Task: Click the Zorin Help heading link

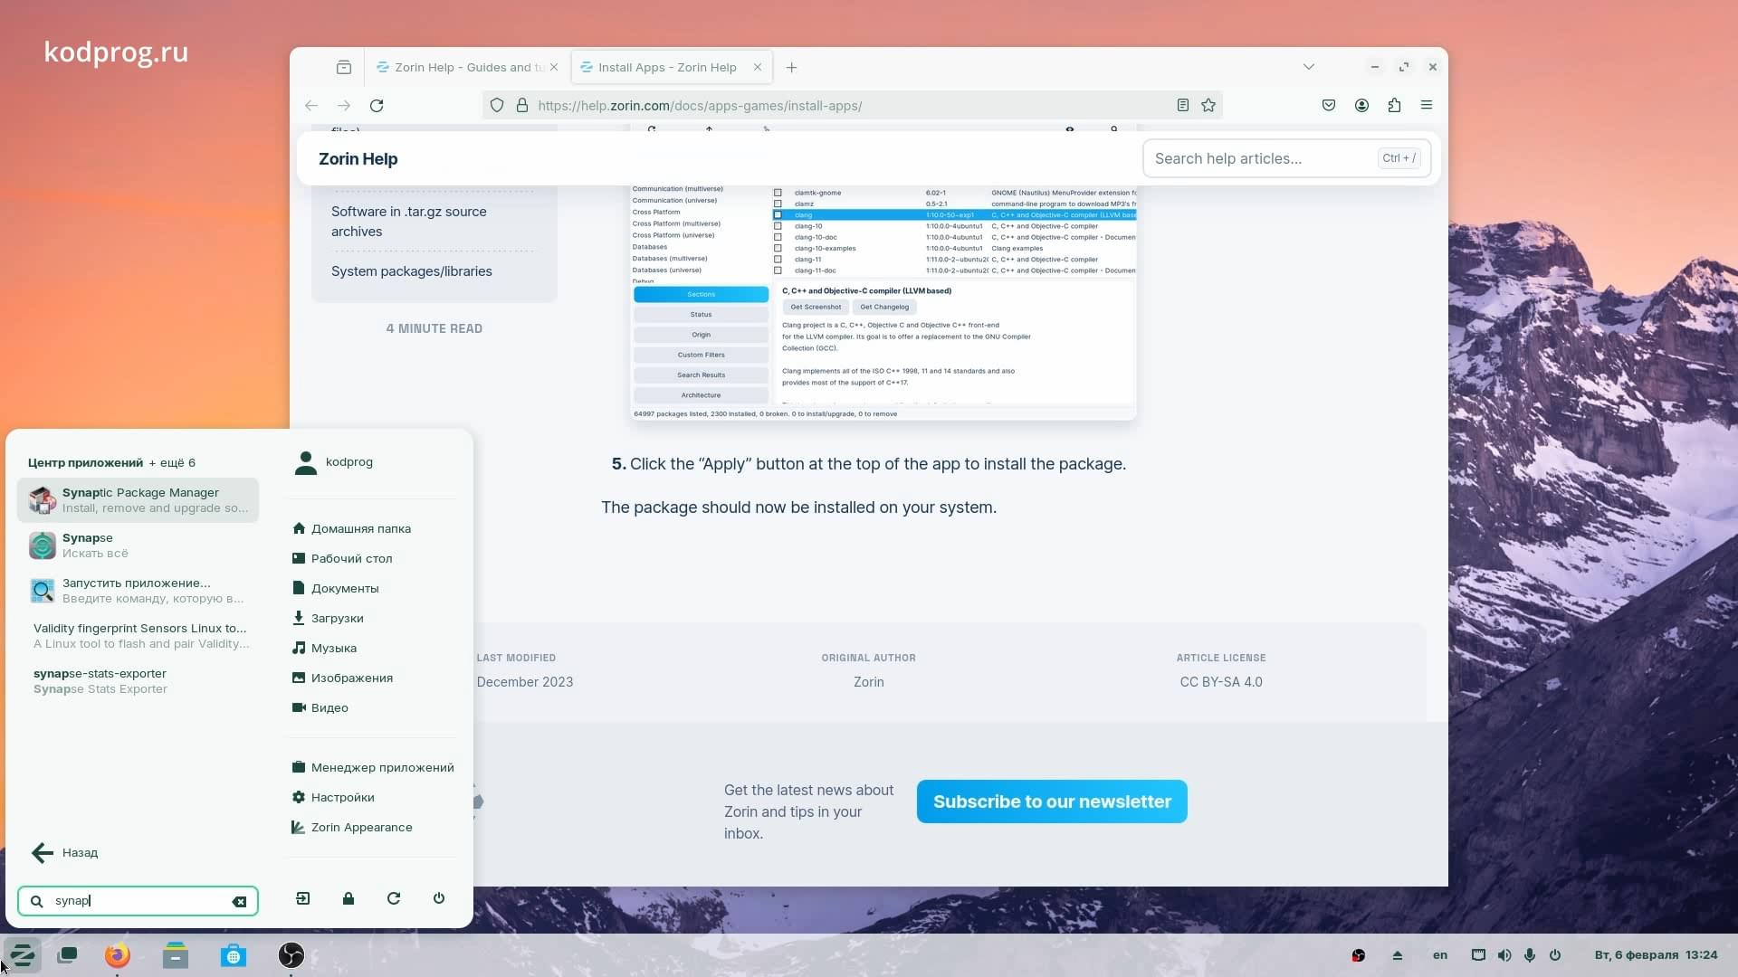Action: coord(358,159)
